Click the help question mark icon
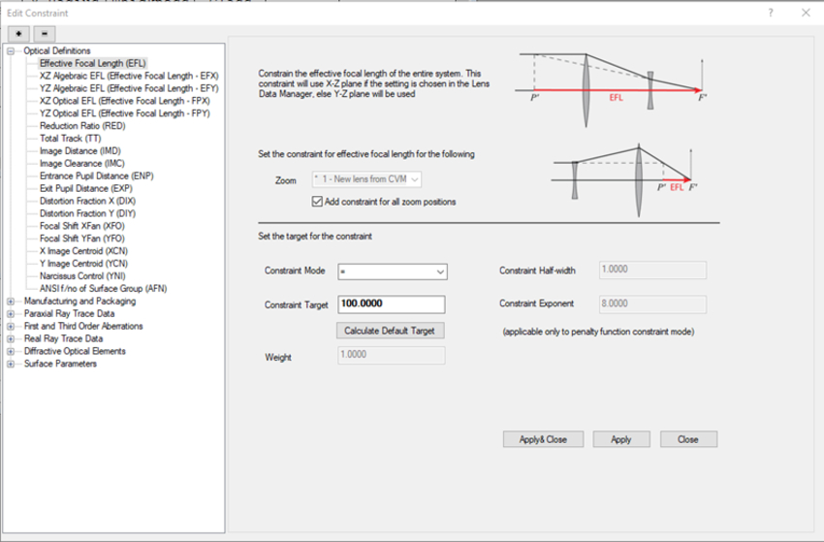The height and width of the screenshot is (542, 824). (x=771, y=13)
